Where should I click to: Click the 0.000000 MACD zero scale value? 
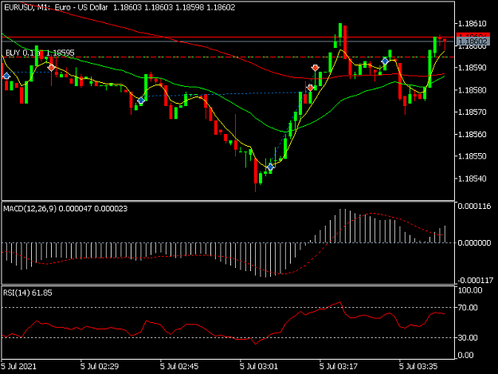(x=474, y=242)
